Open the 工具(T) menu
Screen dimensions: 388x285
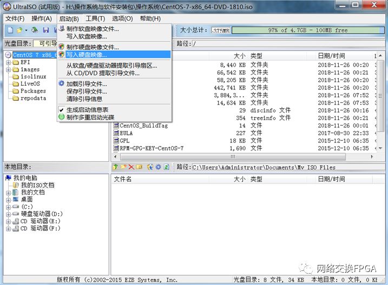95,18
